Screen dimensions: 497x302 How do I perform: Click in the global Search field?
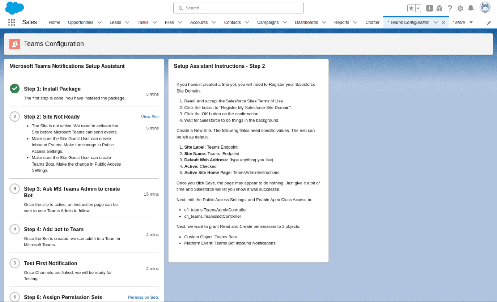[x=238, y=8]
